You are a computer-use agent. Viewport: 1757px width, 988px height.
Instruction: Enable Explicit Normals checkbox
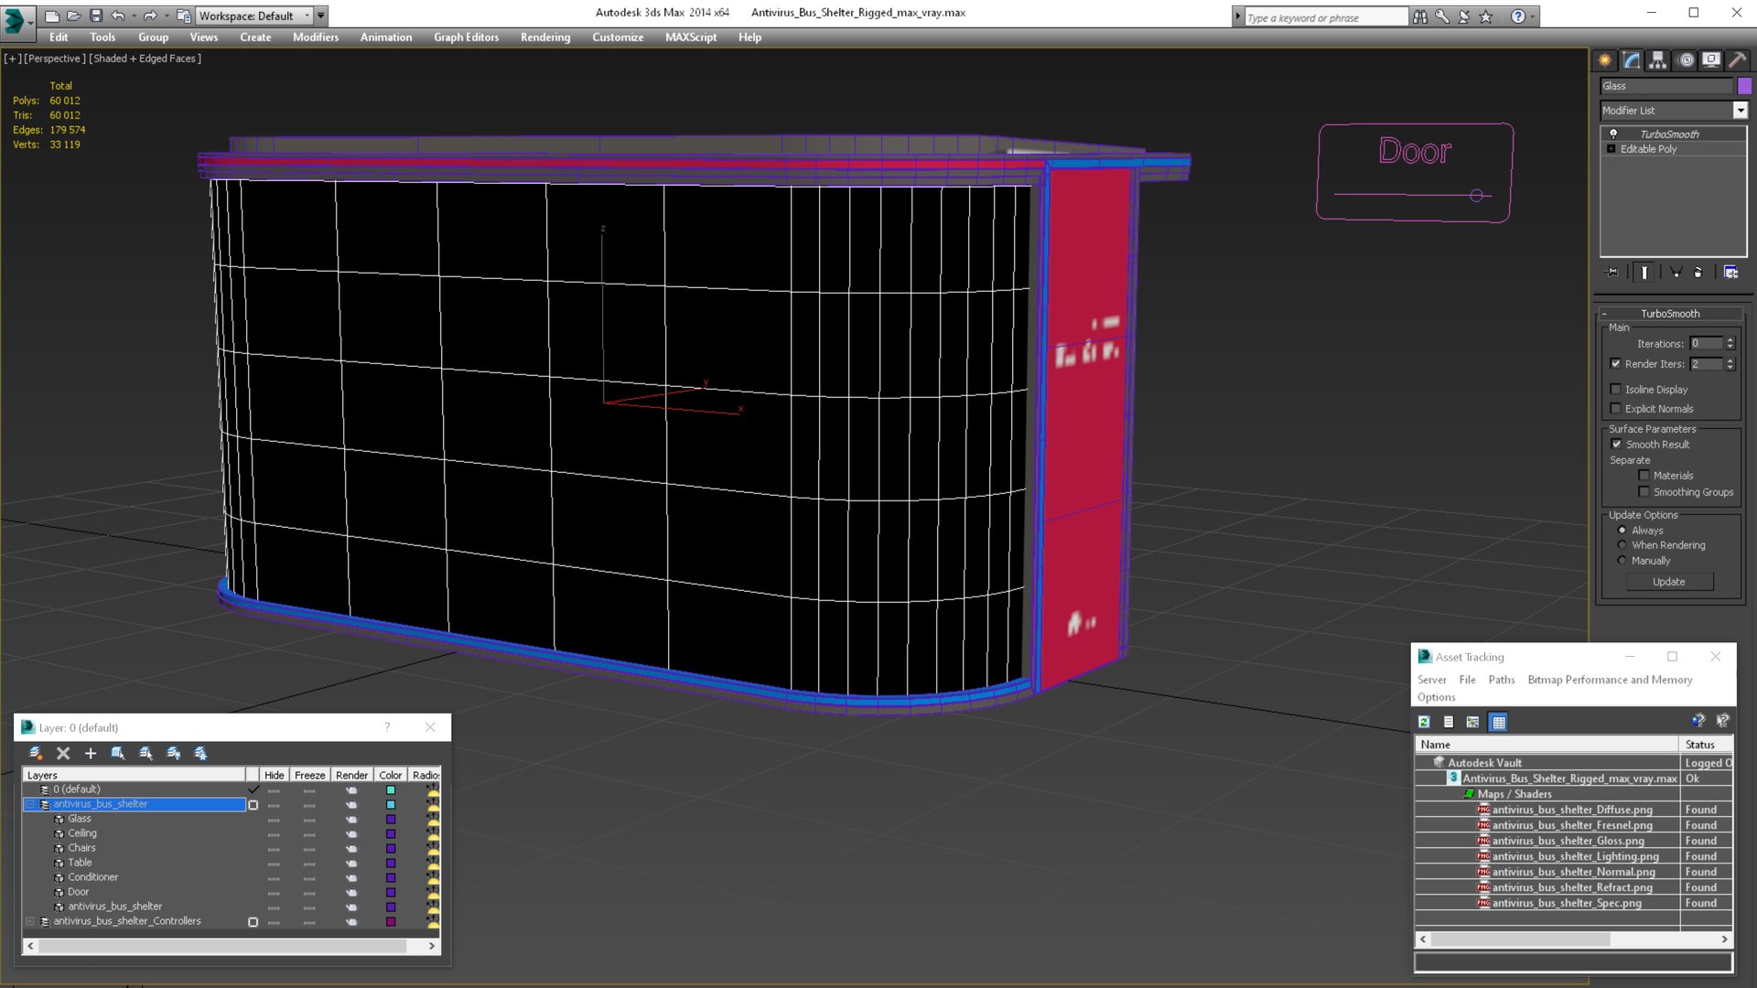tap(1616, 409)
